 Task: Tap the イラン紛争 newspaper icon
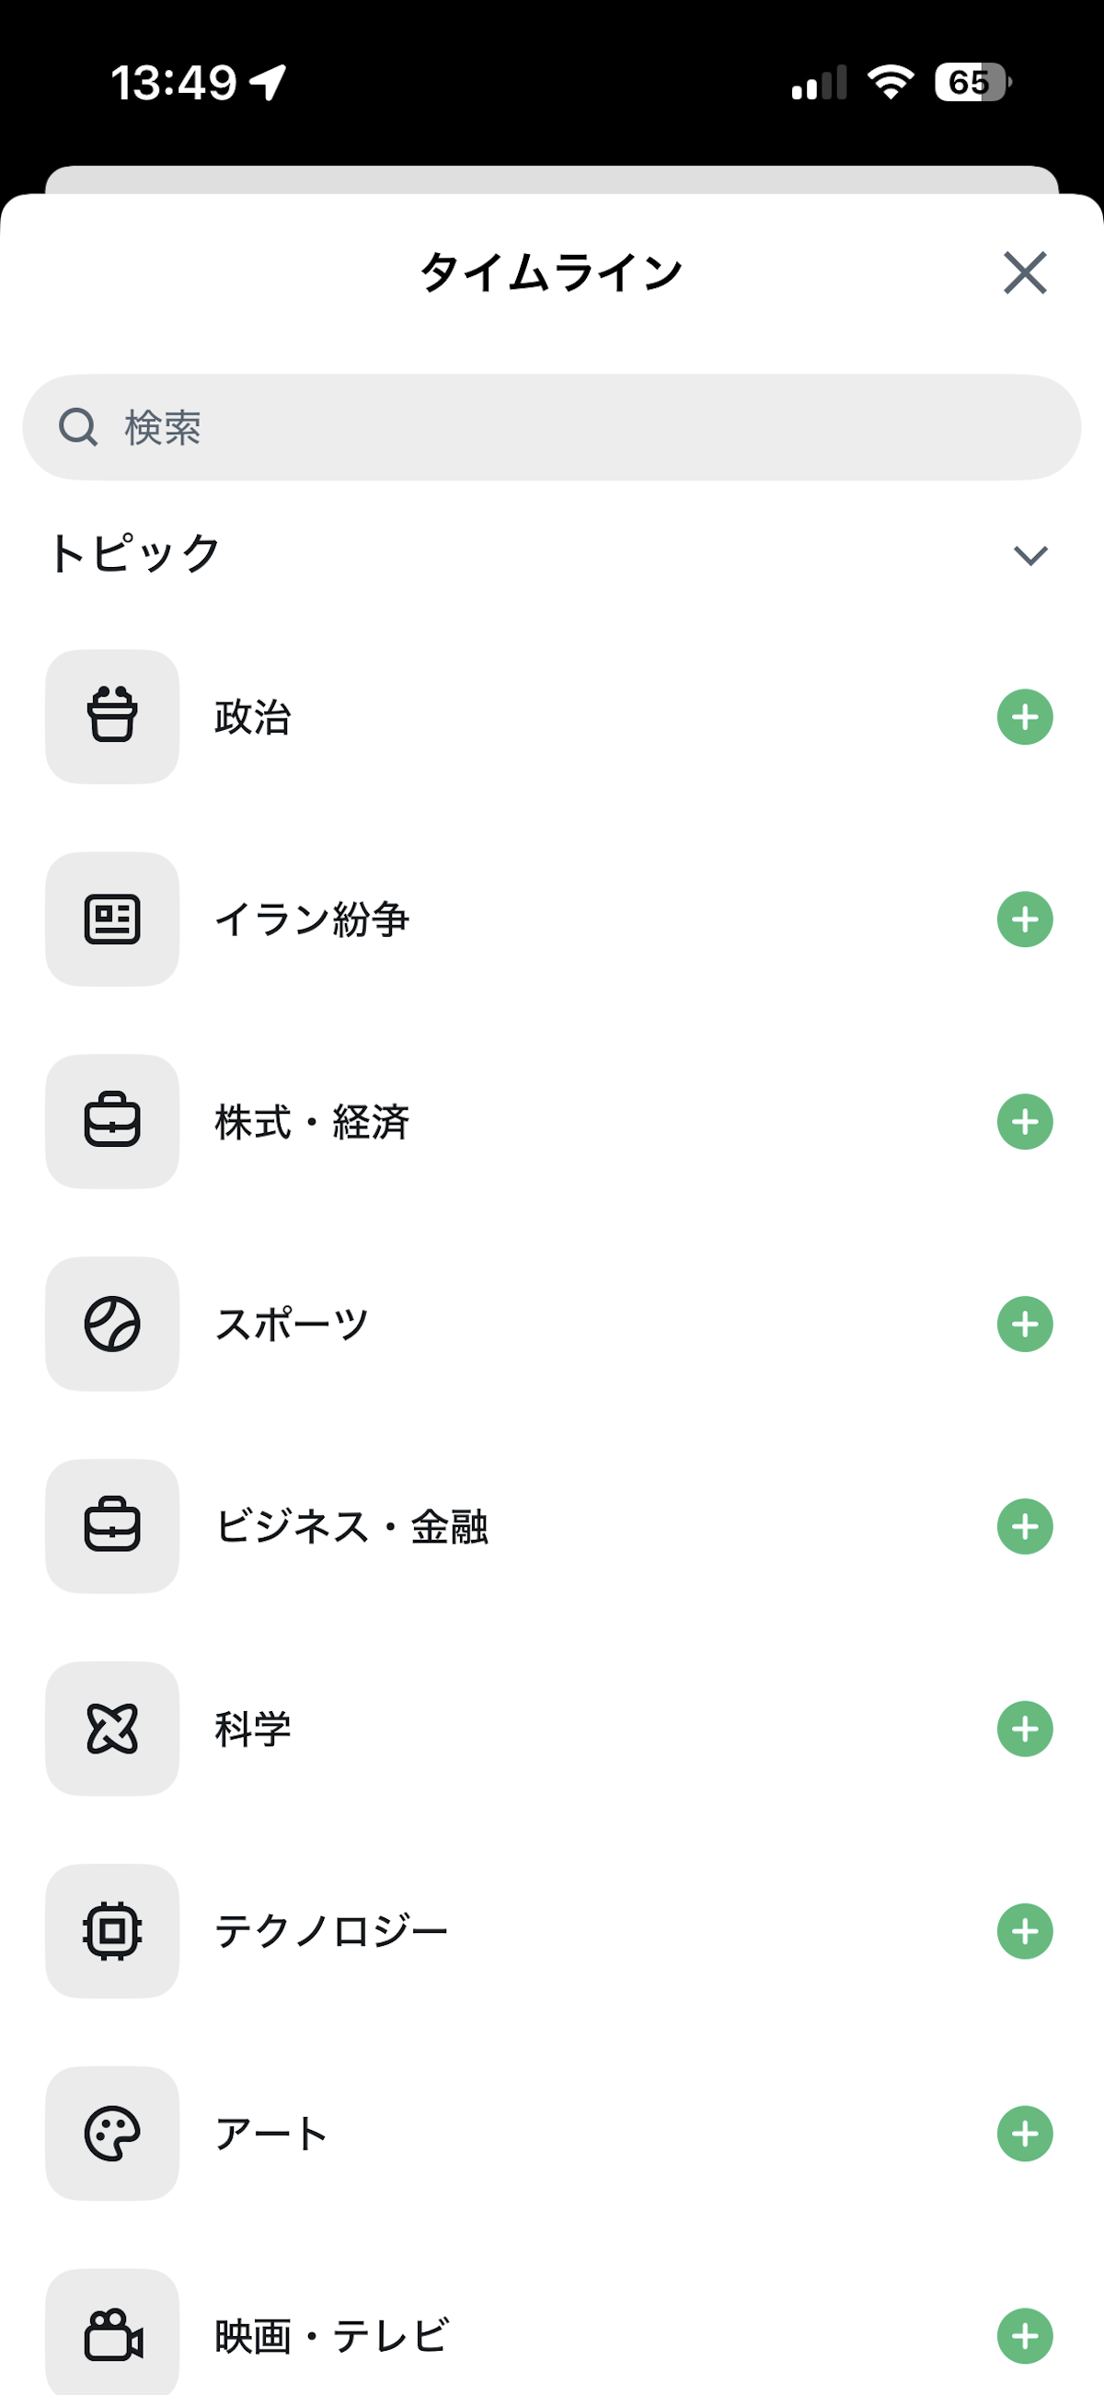point(112,919)
